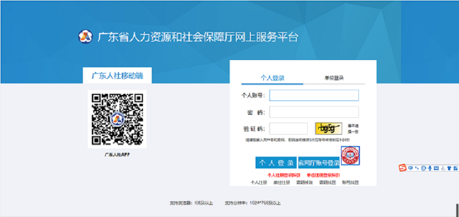
Task: Click the Sogou microphone voice input icon
Action: coord(430,168)
